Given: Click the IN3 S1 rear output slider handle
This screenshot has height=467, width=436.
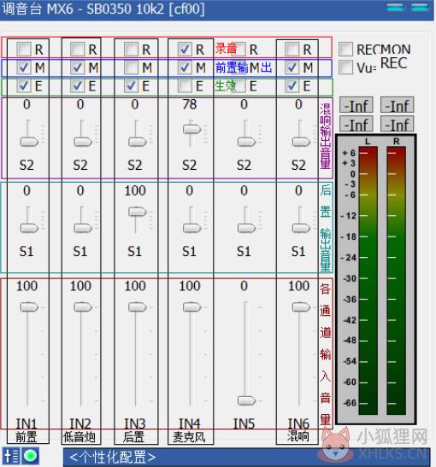Looking at the screenshot, I should pos(137,212).
